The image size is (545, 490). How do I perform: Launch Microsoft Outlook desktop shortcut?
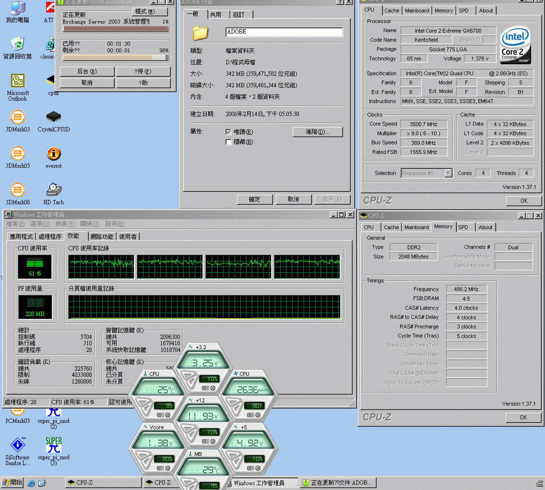[x=17, y=88]
